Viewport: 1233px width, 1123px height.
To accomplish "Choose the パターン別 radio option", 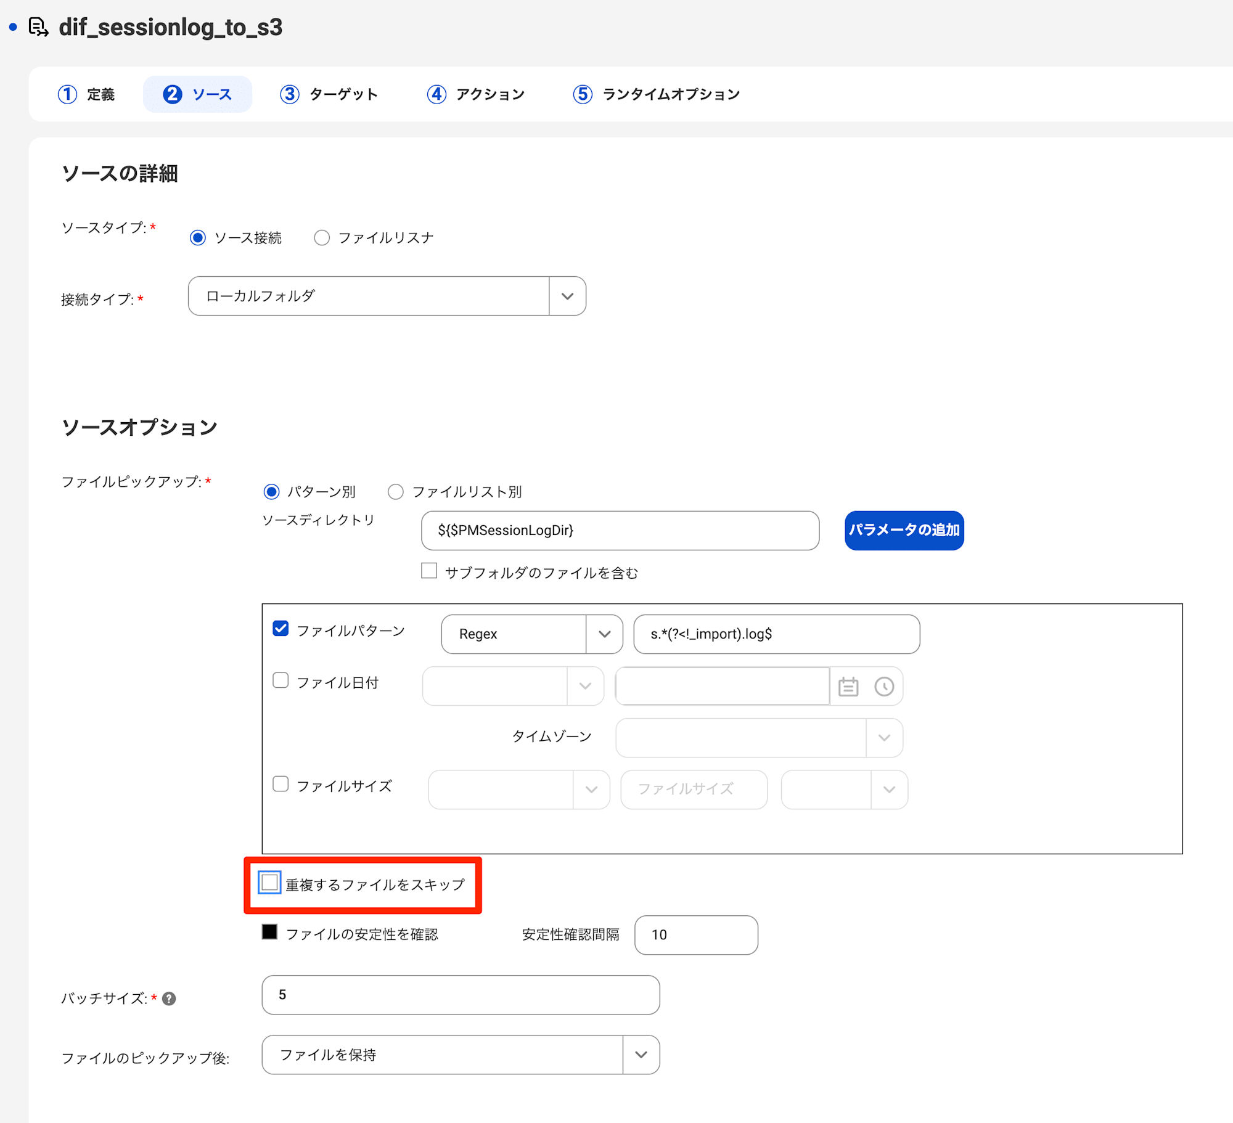I will click(x=271, y=492).
